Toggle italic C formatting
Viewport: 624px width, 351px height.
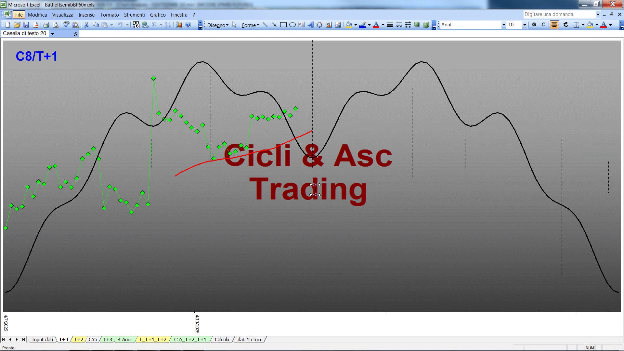pos(543,25)
